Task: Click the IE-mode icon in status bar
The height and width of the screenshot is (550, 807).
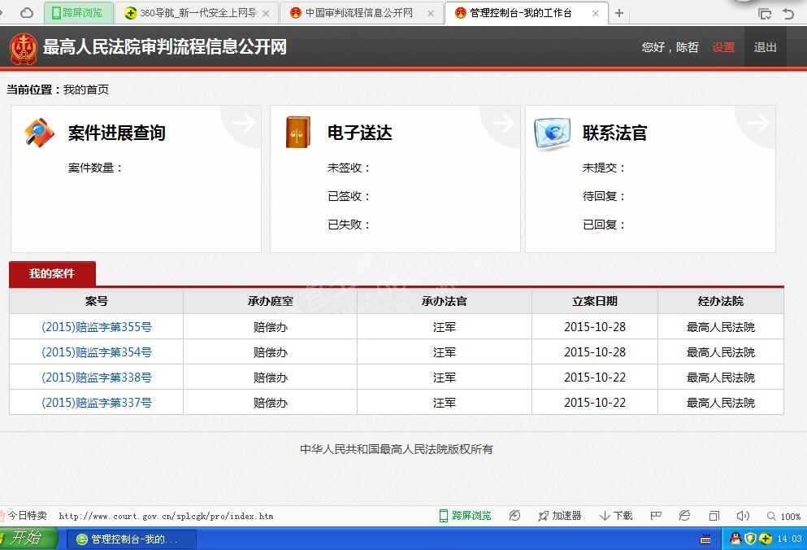Action: [x=684, y=516]
